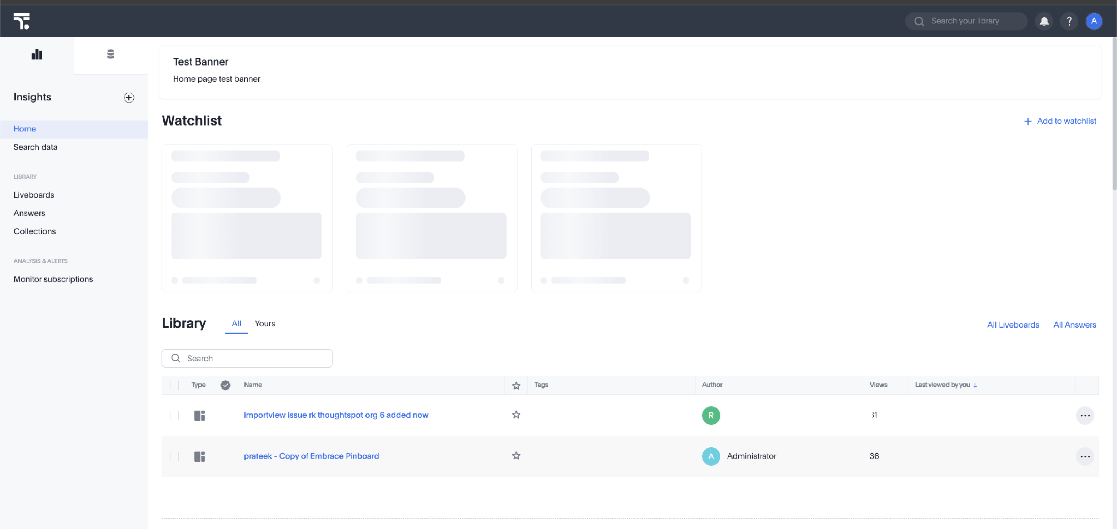Open the help question mark icon
The height and width of the screenshot is (529, 1117).
click(x=1069, y=21)
